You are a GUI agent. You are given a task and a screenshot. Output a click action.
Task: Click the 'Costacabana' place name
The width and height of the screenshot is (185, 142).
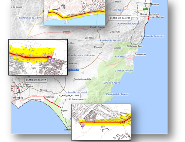[x=34, y=99]
